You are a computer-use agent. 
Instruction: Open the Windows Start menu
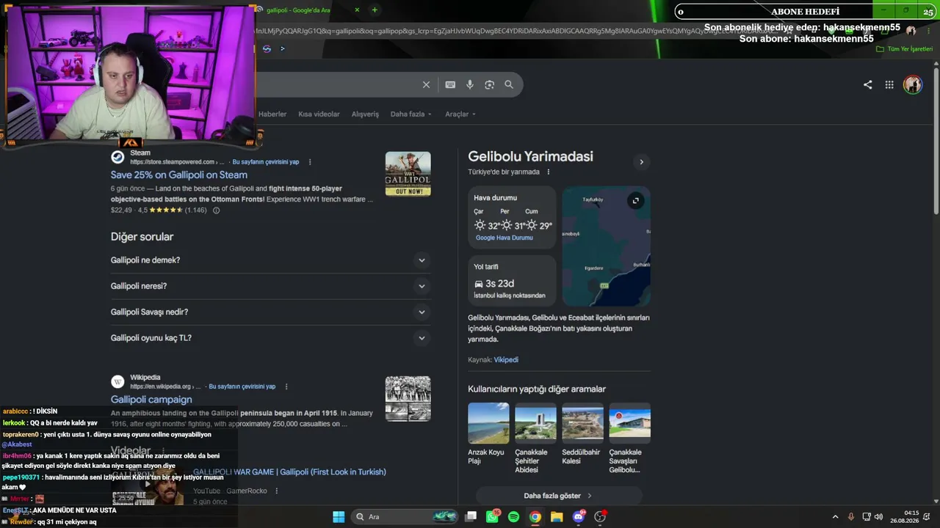click(339, 517)
